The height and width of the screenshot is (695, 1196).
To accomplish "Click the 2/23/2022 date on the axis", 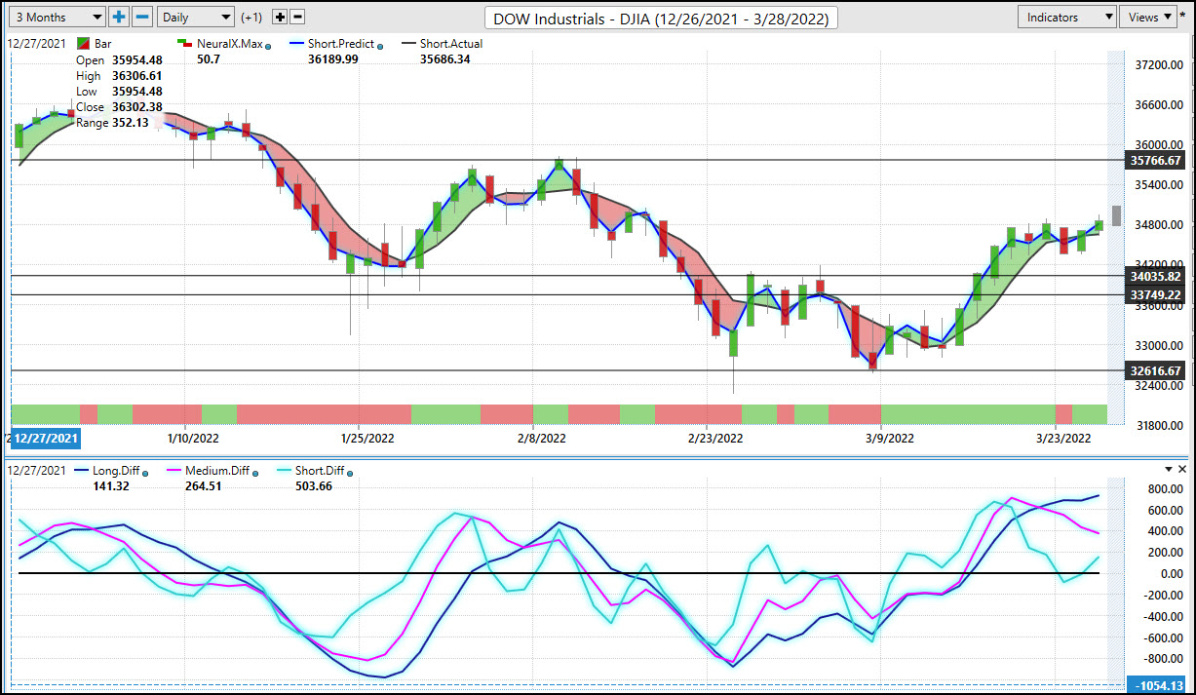I will pos(715,439).
